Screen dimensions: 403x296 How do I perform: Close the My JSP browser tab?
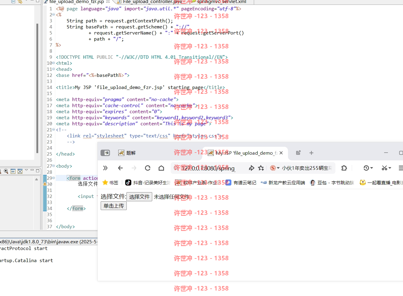click(281, 153)
